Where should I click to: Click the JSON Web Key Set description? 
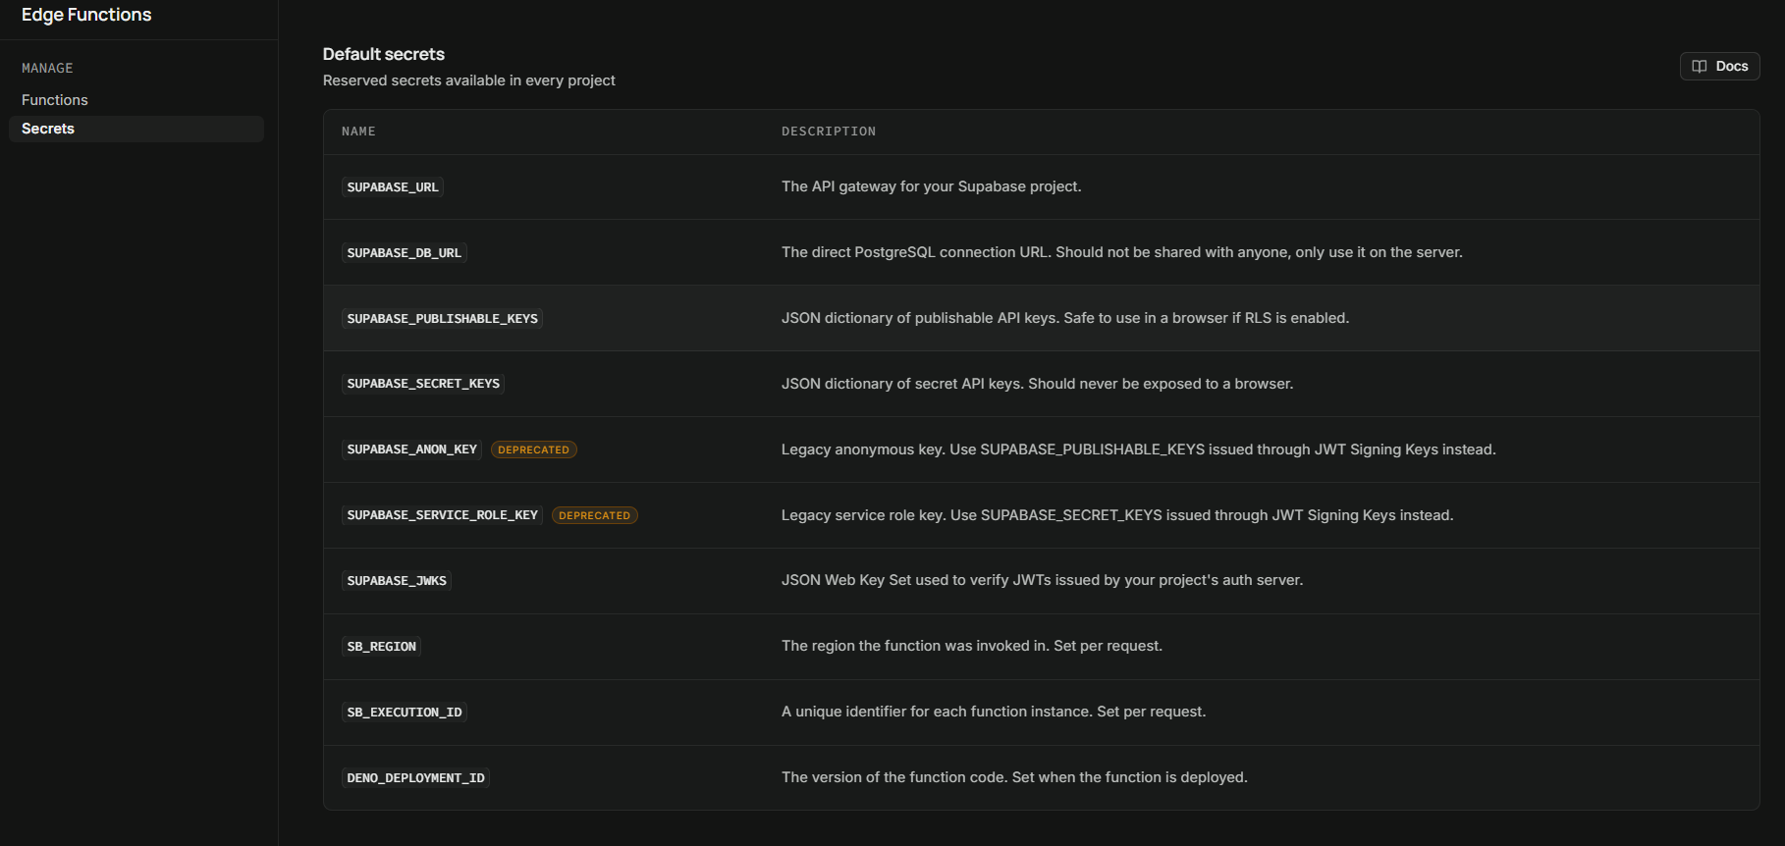pyautogui.click(x=1043, y=580)
